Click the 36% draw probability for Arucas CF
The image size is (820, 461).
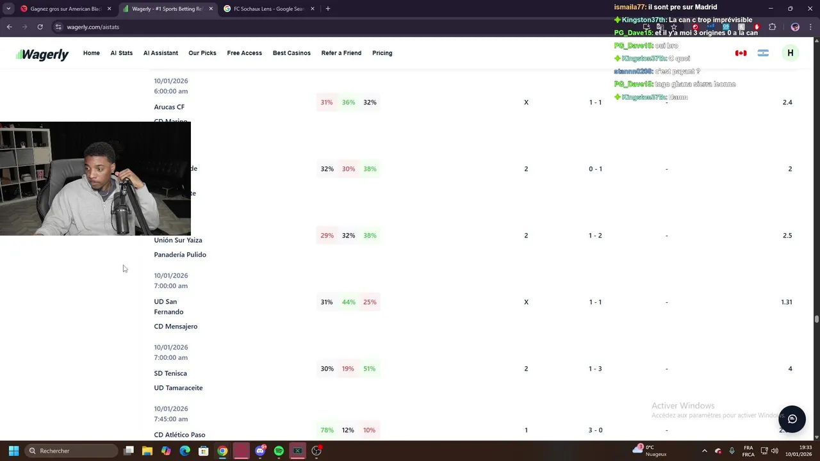pyautogui.click(x=348, y=102)
